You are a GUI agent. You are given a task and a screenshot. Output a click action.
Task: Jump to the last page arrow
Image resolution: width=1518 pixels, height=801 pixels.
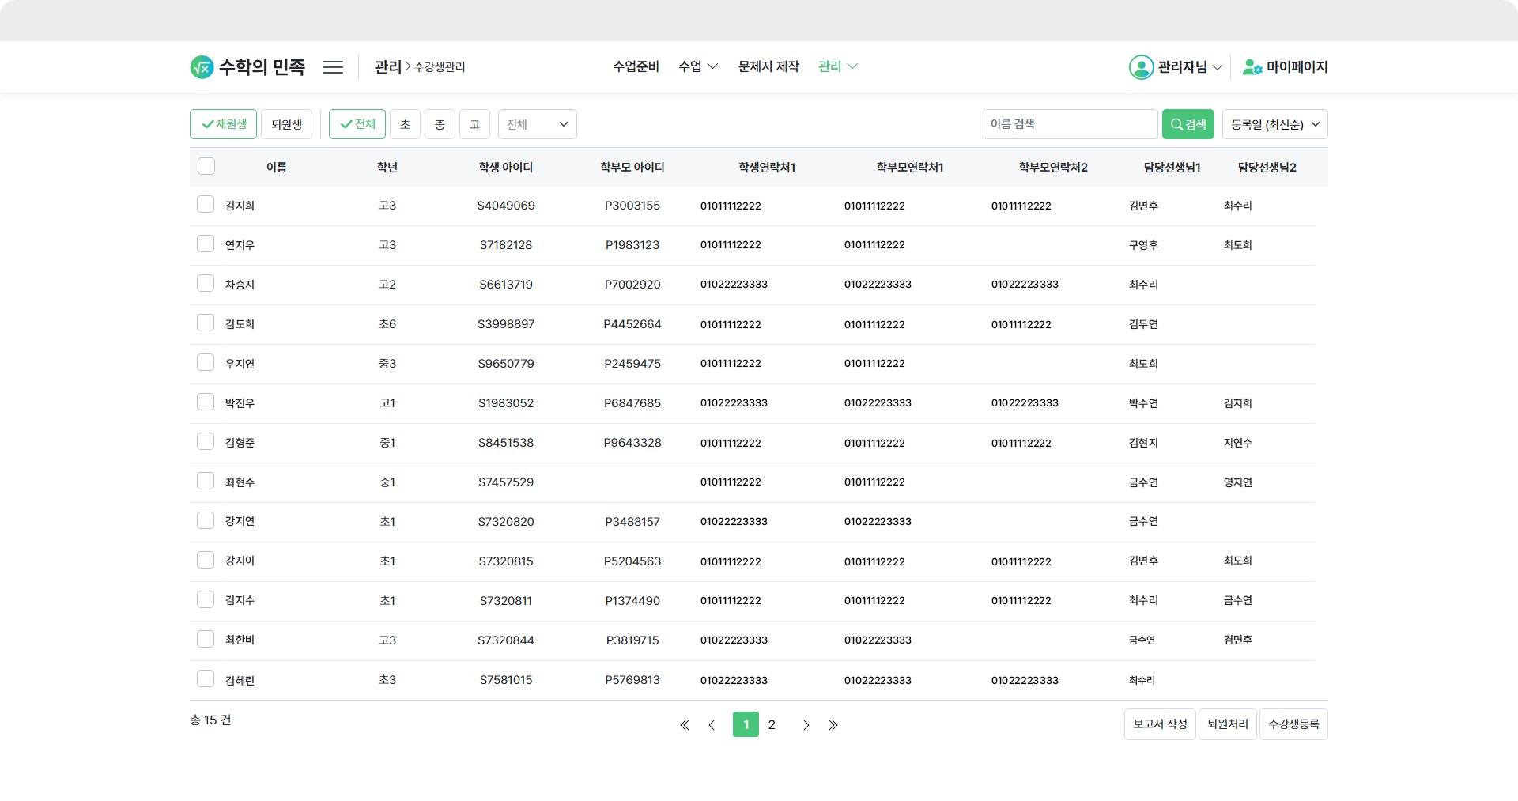pos(833,725)
